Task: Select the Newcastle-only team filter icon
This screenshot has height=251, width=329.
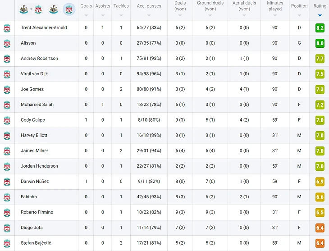Action: pos(54,9)
